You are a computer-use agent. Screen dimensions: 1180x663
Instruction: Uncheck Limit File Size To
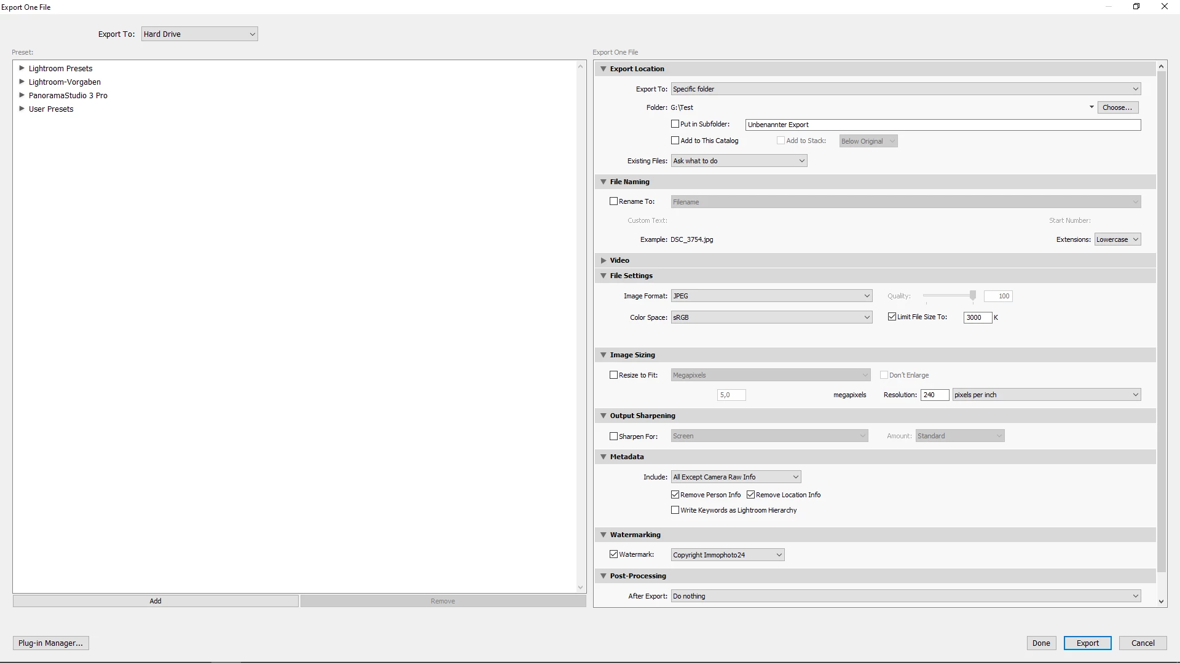[892, 317]
